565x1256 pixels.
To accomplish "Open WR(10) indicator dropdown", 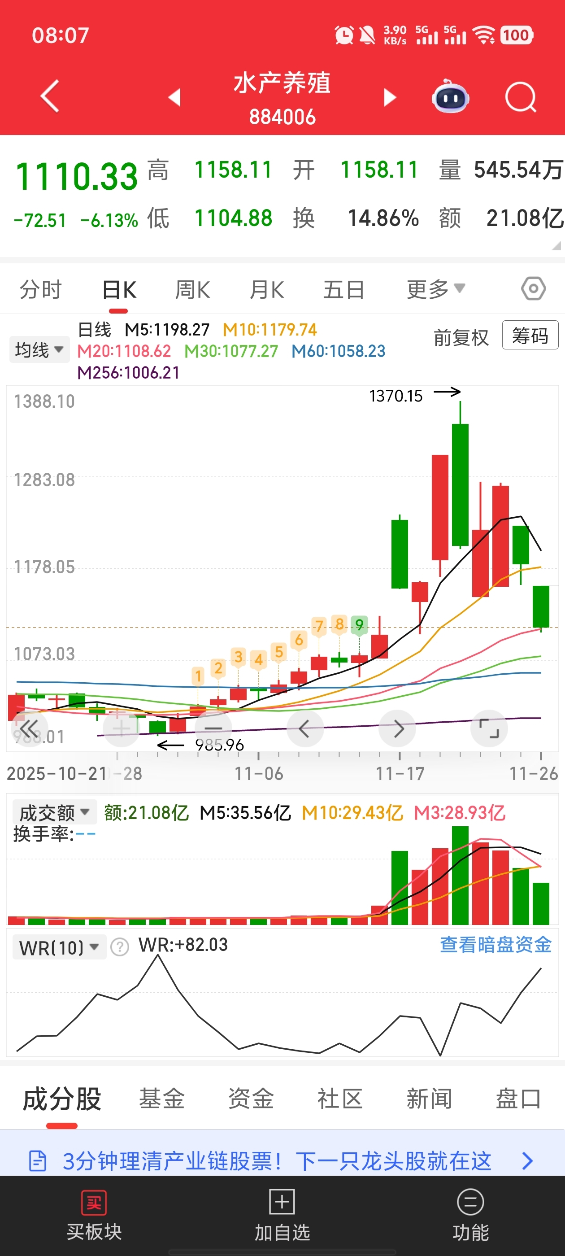I will point(59,947).
